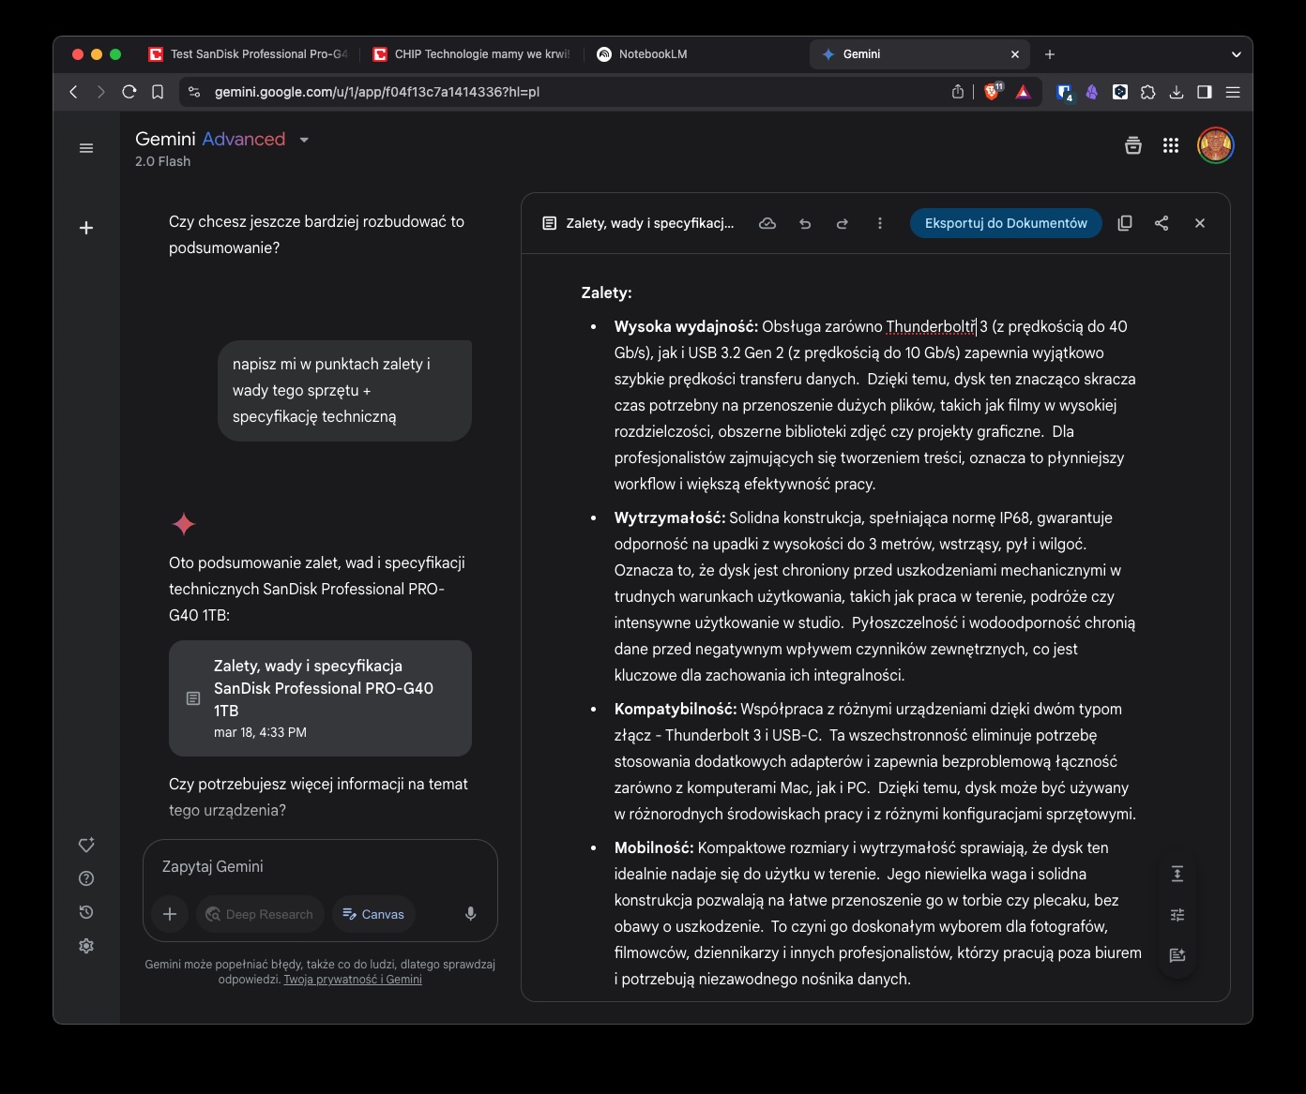Expand the browser tab list chevron
Screen dimensions: 1306x1094
coord(1236,54)
